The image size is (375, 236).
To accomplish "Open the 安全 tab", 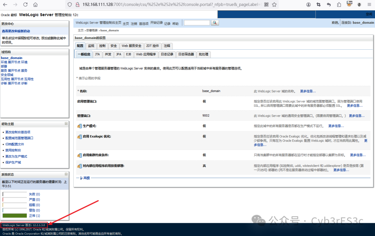I will [114, 46].
